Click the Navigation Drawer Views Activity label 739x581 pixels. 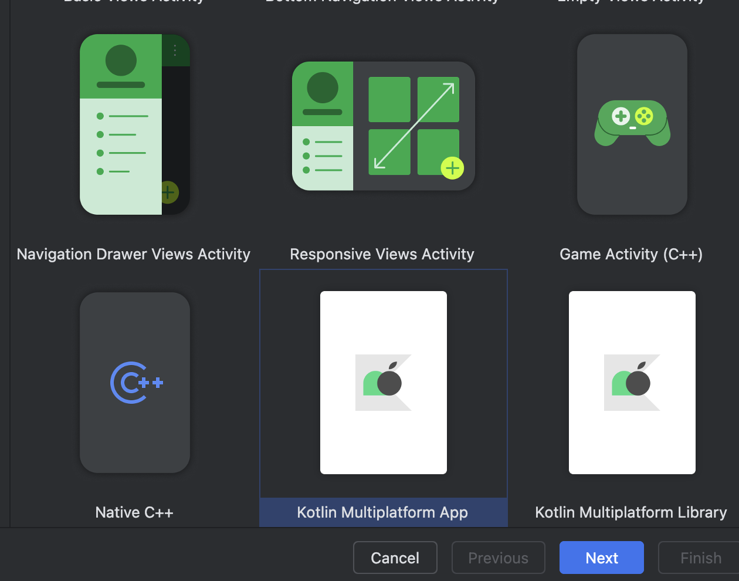point(134,254)
